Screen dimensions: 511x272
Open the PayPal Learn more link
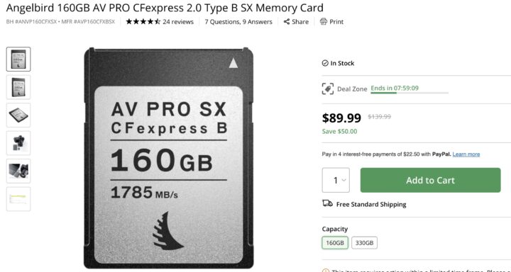click(x=466, y=154)
